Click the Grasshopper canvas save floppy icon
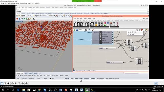 coord(77,30)
